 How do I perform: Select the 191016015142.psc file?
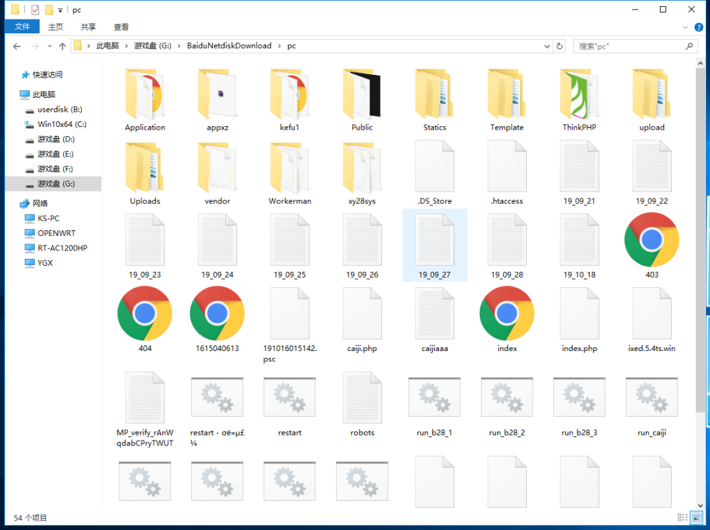click(290, 325)
